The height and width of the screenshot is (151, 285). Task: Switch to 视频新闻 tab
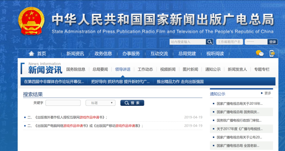click(x=168, y=69)
